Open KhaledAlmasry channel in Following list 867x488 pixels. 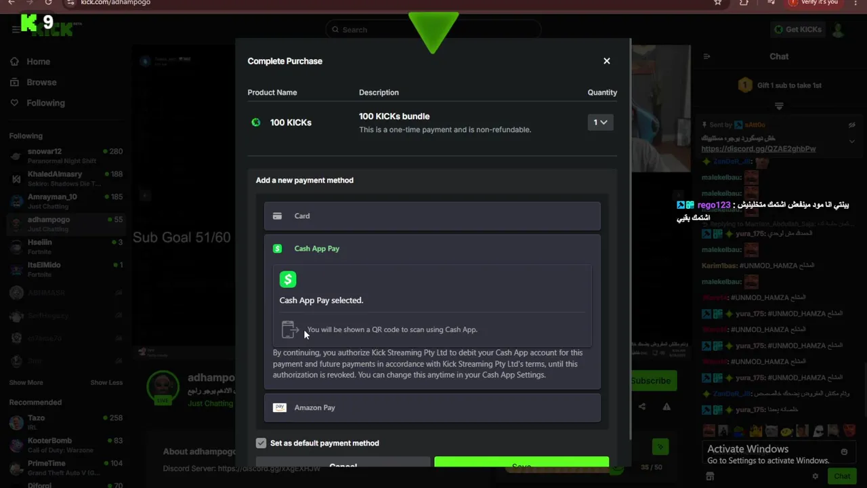[65, 178]
